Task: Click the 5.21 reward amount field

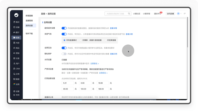Action: [68, 83]
